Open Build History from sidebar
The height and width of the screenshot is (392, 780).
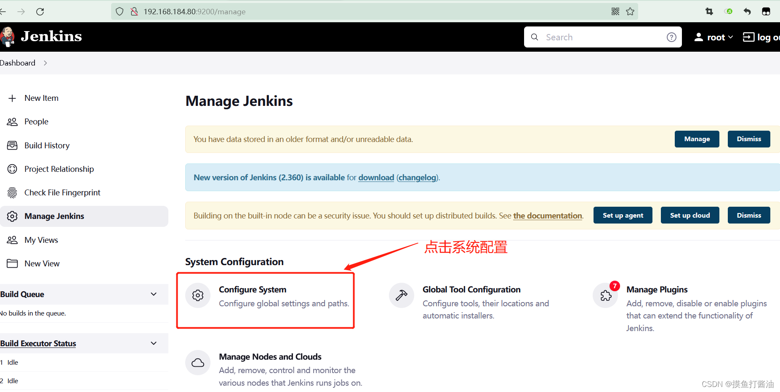coord(47,145)
